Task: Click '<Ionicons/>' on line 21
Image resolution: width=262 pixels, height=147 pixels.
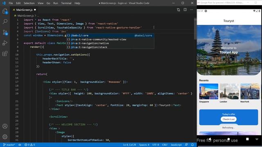Action: (x=64, y=101)
